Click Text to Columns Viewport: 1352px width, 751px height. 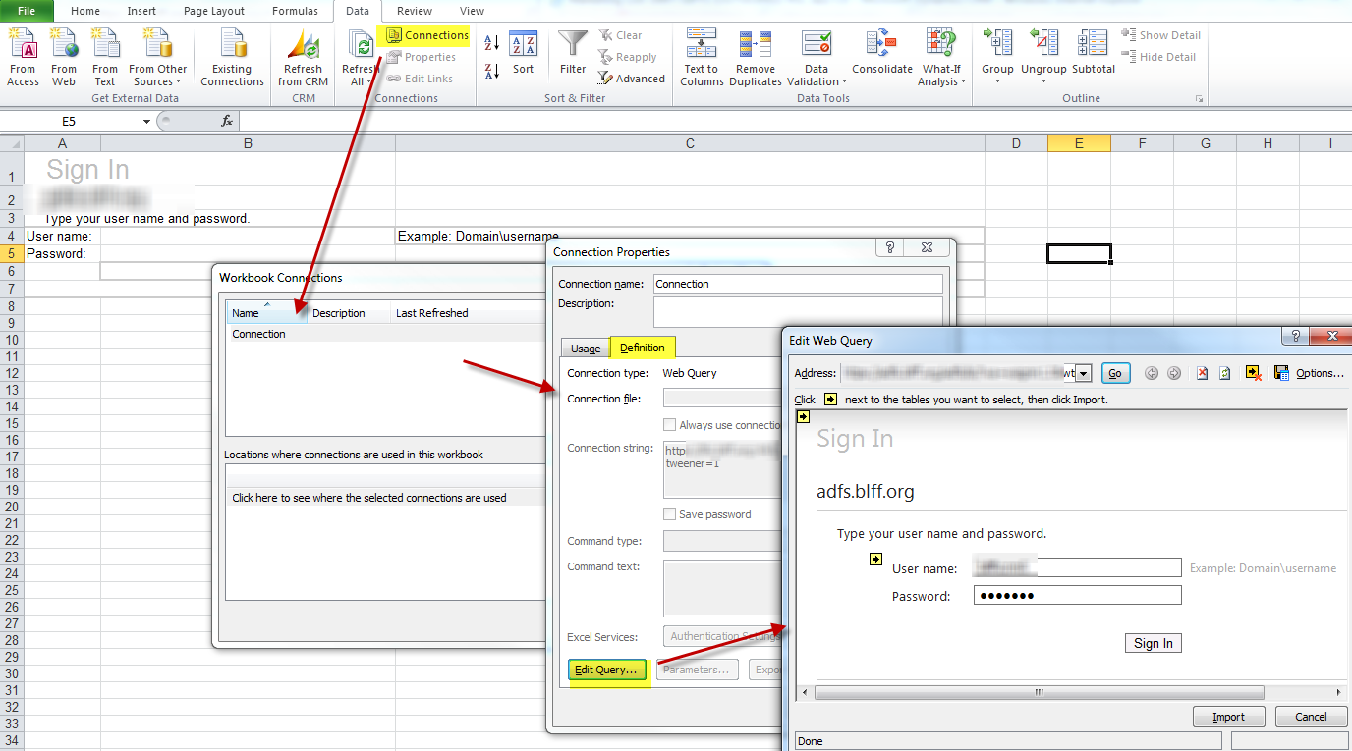click(702, 57)
